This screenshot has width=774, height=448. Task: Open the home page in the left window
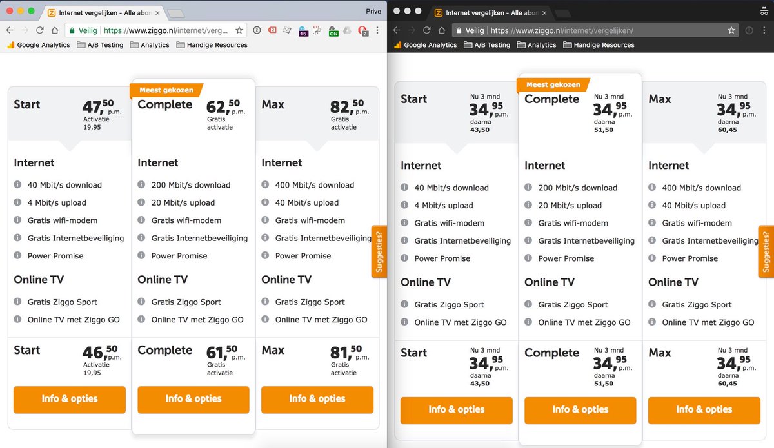click(x=55, y=30)
